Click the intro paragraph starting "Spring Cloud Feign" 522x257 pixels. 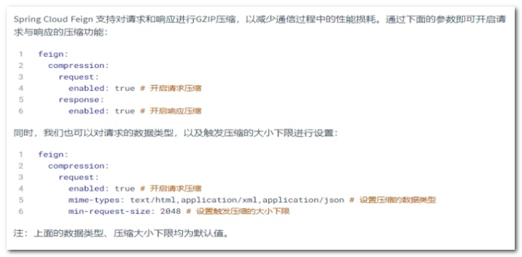[259, 26]
